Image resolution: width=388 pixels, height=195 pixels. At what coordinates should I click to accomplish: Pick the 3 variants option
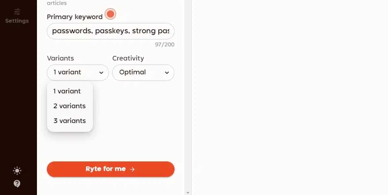pyautogui.click(x=70, y=121)
